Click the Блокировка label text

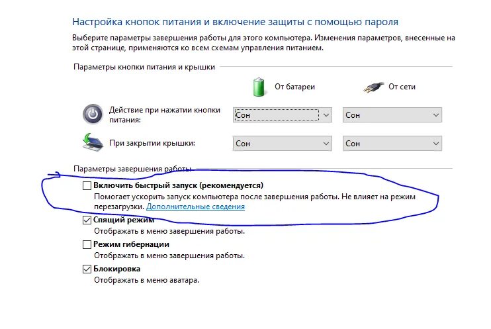click(117, 269)
